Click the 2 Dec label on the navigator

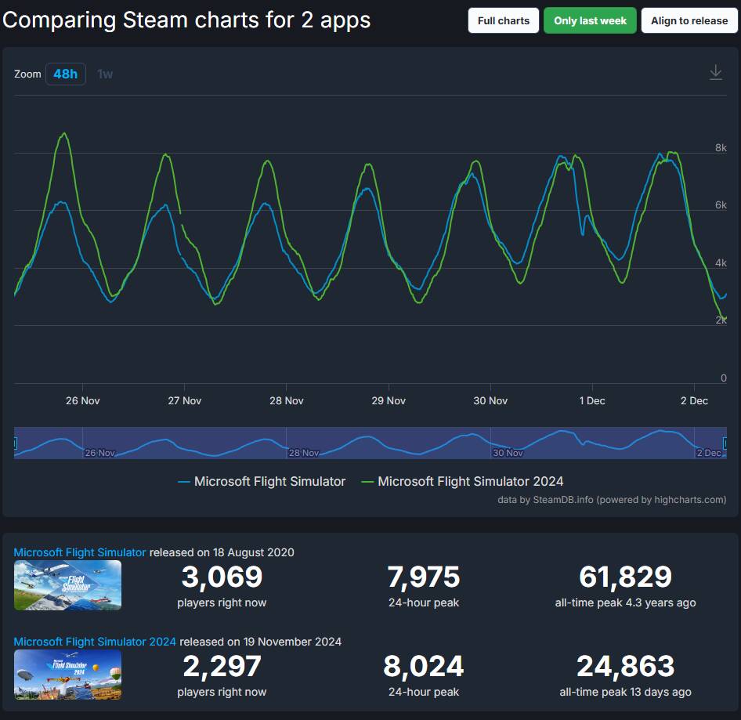pyautogui.click(x=710, y=452)
